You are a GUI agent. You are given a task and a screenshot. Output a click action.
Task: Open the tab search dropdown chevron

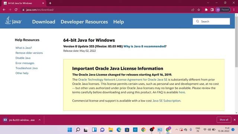(x=208, y=3)
